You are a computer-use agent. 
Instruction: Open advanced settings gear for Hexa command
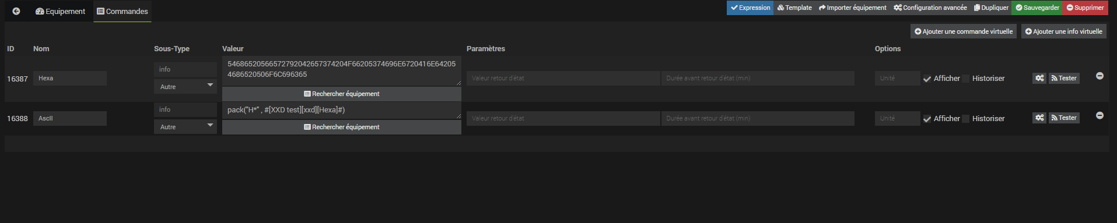click(x=1039, y=78)
